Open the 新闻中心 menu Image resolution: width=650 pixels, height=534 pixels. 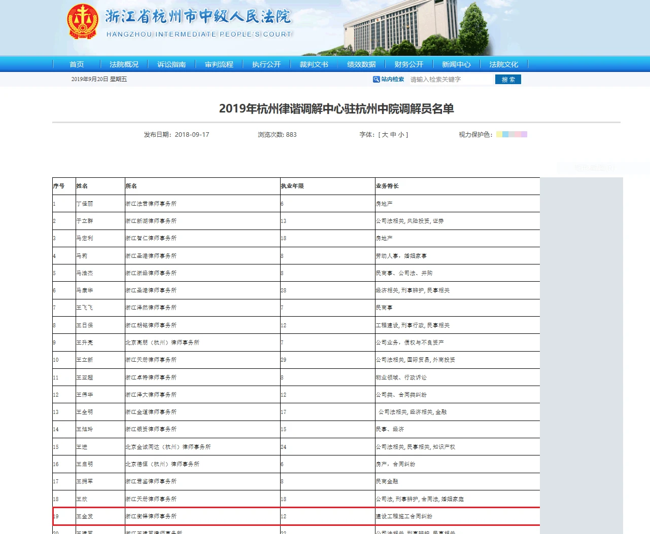tap(456, 64)
